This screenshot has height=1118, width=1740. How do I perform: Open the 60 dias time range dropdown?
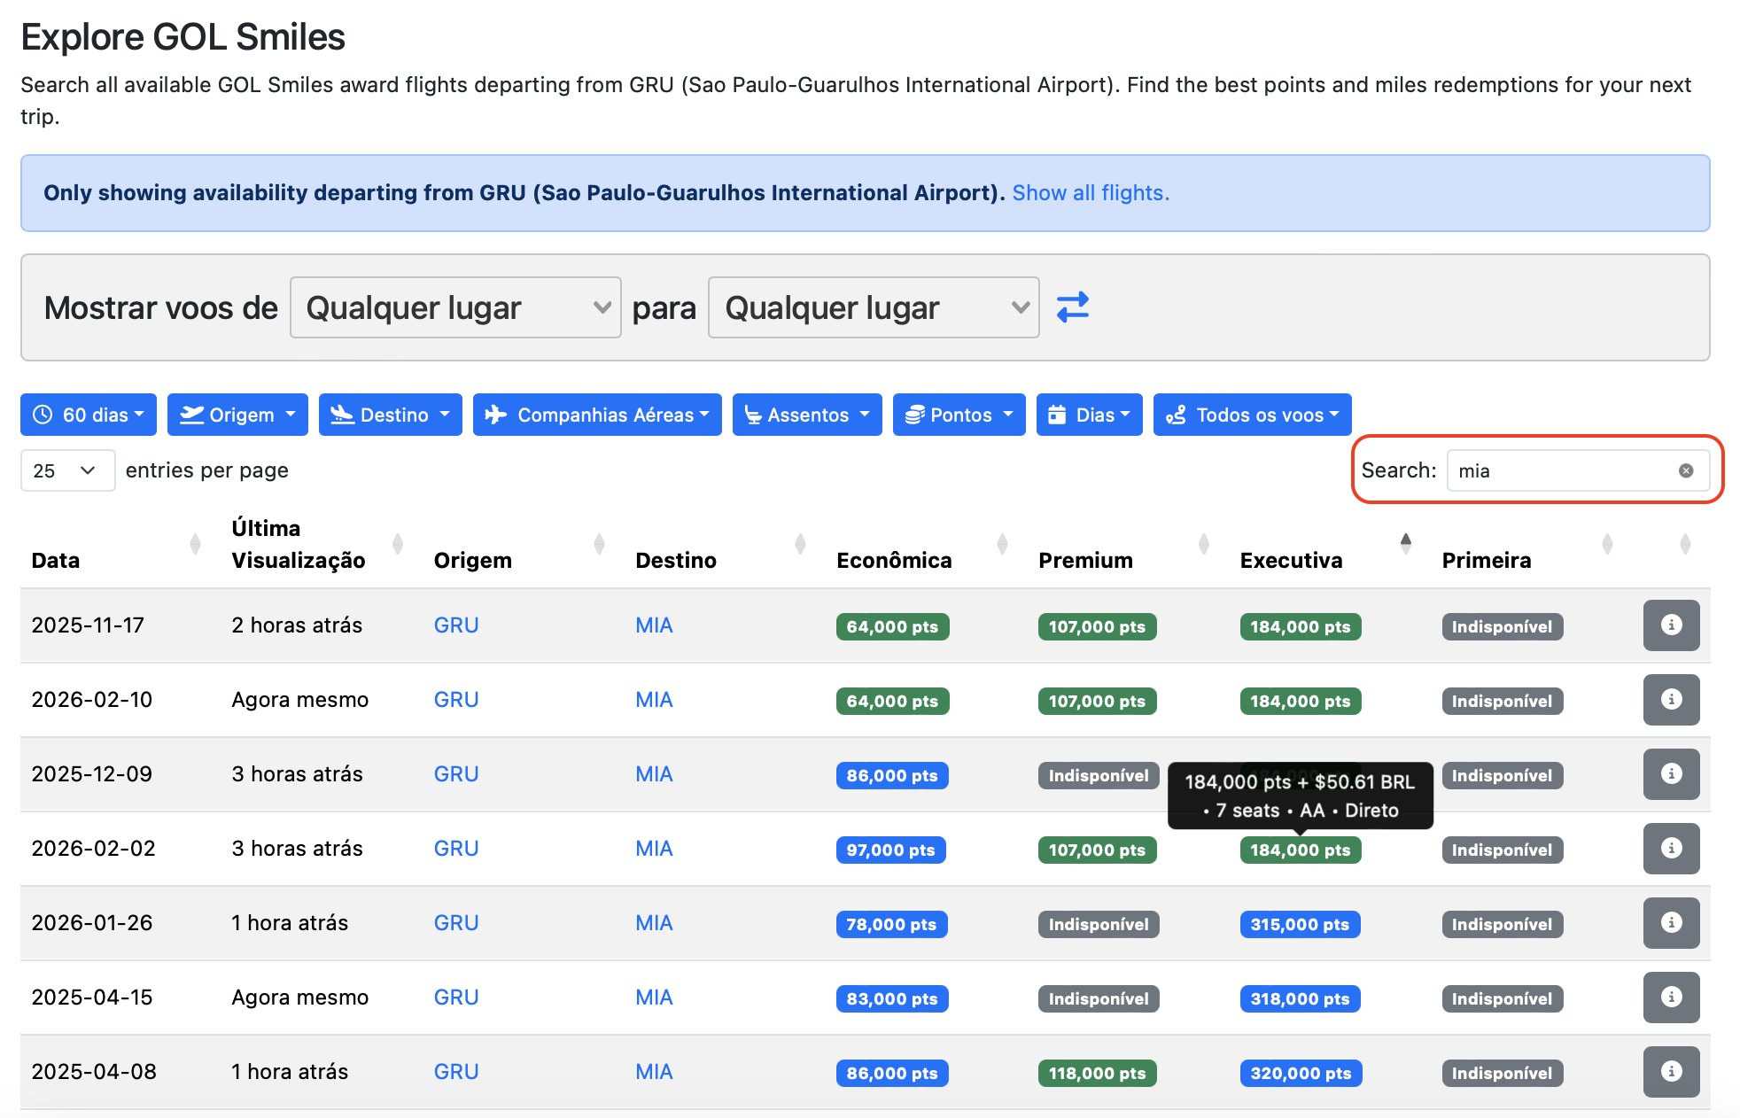click(89, 415)
